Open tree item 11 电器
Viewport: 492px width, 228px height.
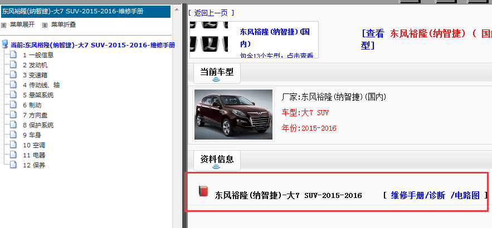point(34,155)
